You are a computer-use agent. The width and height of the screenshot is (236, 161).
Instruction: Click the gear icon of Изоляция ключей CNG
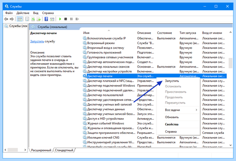tap(85, 137)
